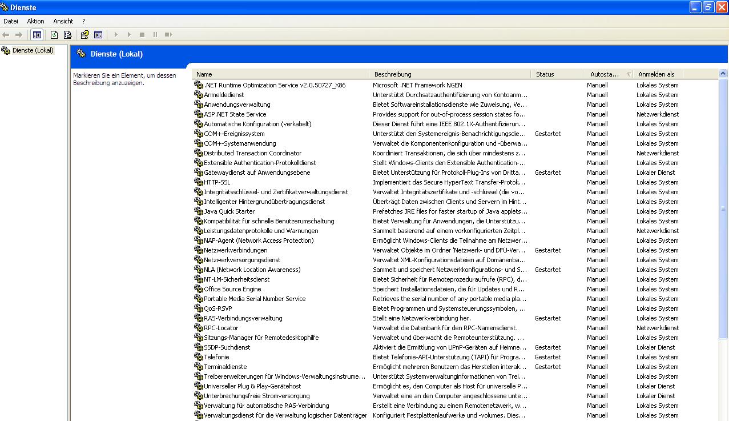Open the Aktion menu
This screenshot has width=729, height=421.
click(35, 21)
